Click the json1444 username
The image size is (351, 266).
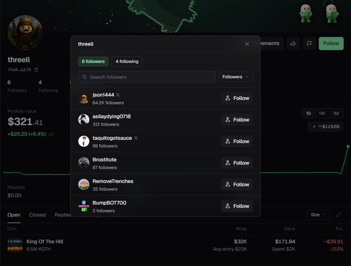(x=103, y=95)
